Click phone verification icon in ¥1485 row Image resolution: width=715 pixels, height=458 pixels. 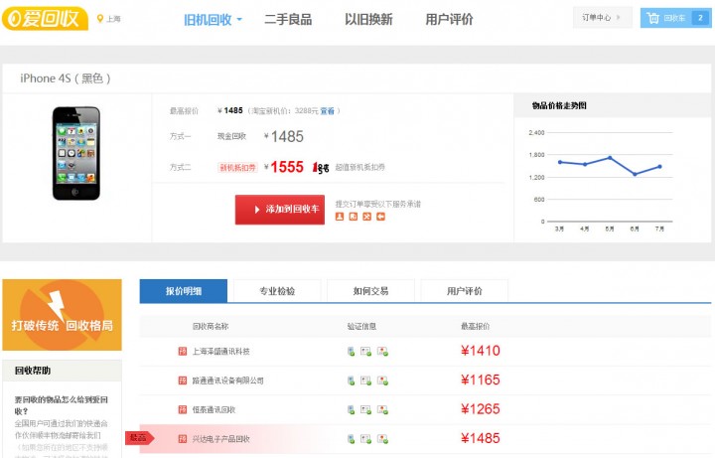coord(352,439)
